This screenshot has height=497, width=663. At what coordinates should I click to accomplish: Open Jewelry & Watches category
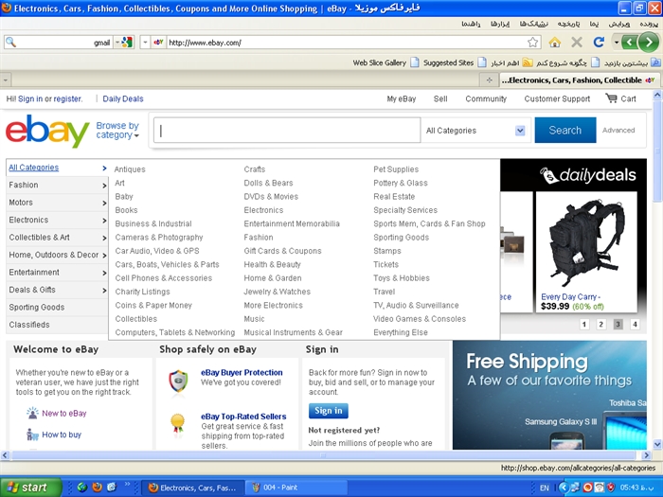[x=277, y=292]
